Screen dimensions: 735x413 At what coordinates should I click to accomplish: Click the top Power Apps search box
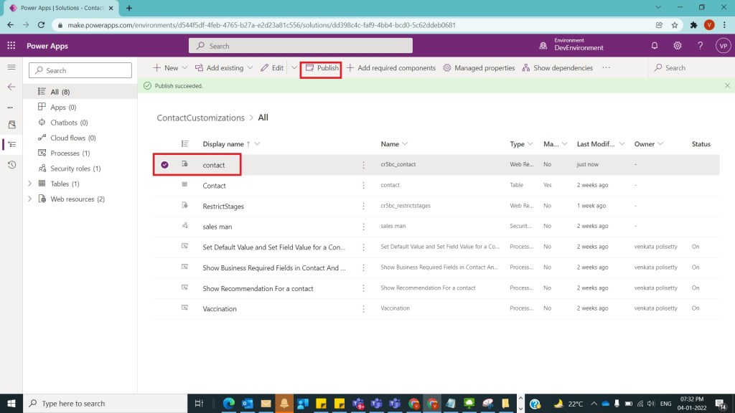pyautogui.click(x=300, y=46)
